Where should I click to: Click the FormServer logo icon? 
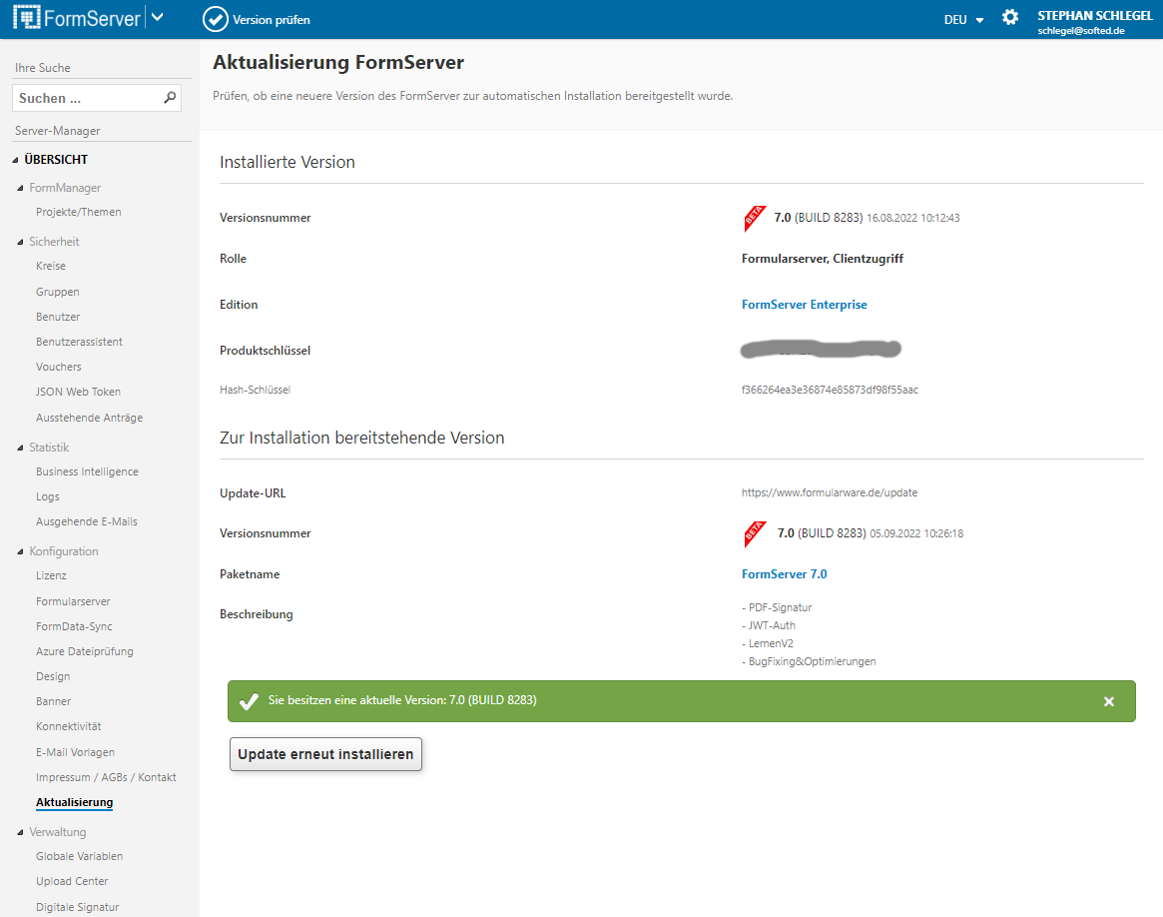(27, 17)
